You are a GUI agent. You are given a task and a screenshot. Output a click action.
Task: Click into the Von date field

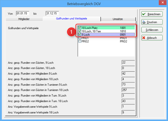pyautogui.click(x=23, y=13)
